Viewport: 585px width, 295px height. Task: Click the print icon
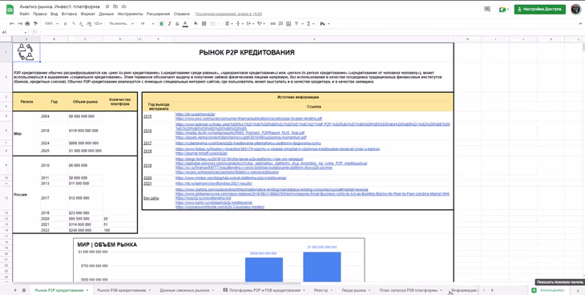(x=27, y=23)
